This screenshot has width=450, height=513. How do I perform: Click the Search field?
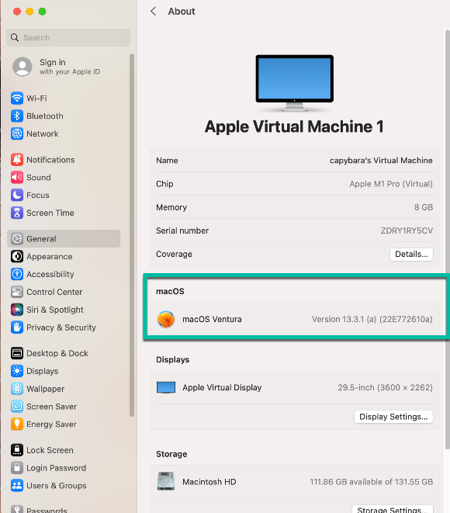click(x=68, y=37)
